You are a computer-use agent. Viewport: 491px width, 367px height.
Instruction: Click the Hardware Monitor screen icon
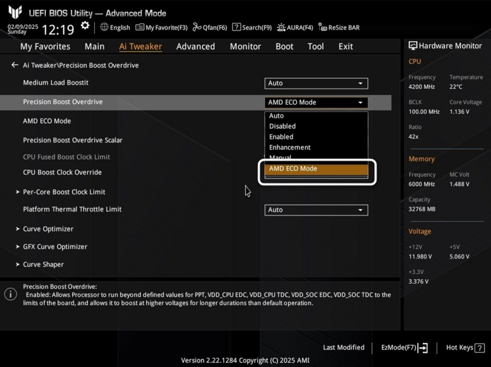point(413,46)
